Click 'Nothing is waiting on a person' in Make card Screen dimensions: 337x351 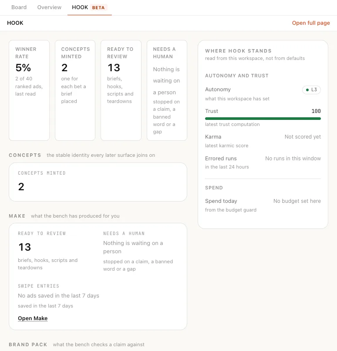[133, 247]
